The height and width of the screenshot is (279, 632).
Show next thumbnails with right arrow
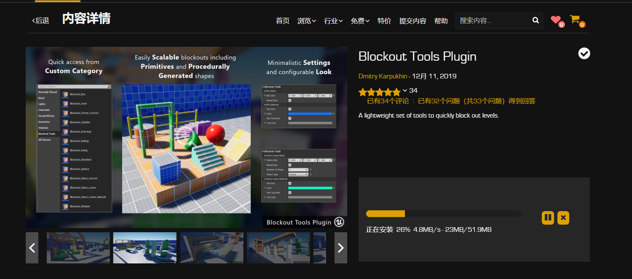pyautogui.click(x=341, y=248)
